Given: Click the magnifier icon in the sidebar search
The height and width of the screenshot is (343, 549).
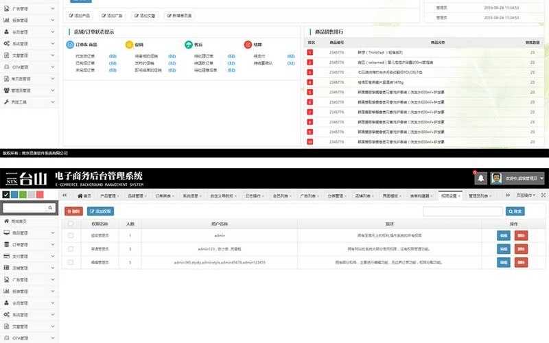Looking at the screenshot, I should pyautogui.click(x=50, y=208).
